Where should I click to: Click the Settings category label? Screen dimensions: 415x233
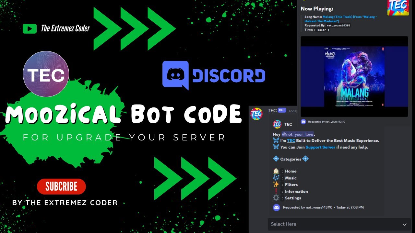tap(293, 198)
